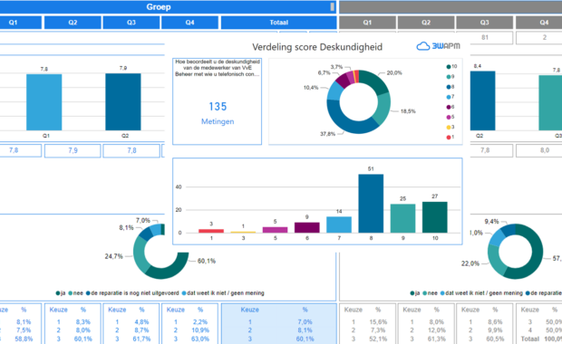The height and width of the screenshot is (344, 562).
Task: Click the 135 Metingen card
Action: pos(218,101)
